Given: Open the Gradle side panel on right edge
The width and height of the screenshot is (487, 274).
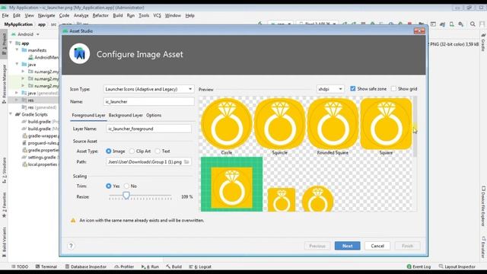Looking at the screenshot, I should (483, 42).
